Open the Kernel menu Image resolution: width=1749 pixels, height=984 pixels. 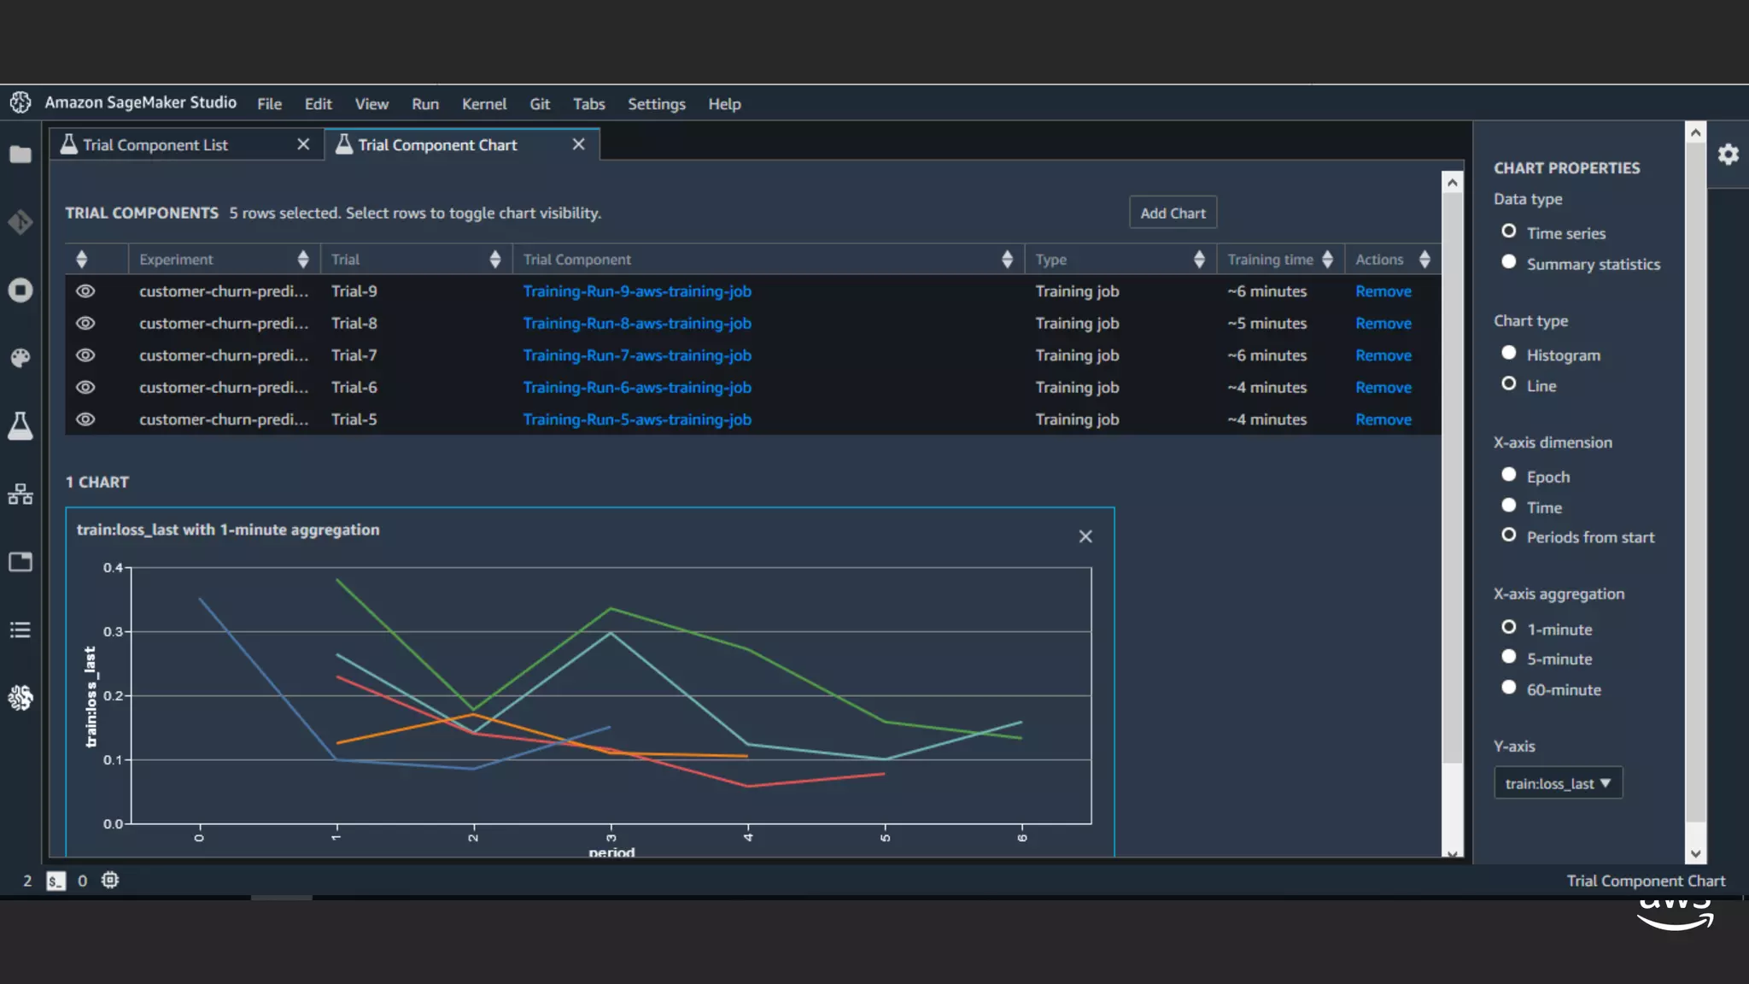483,104
